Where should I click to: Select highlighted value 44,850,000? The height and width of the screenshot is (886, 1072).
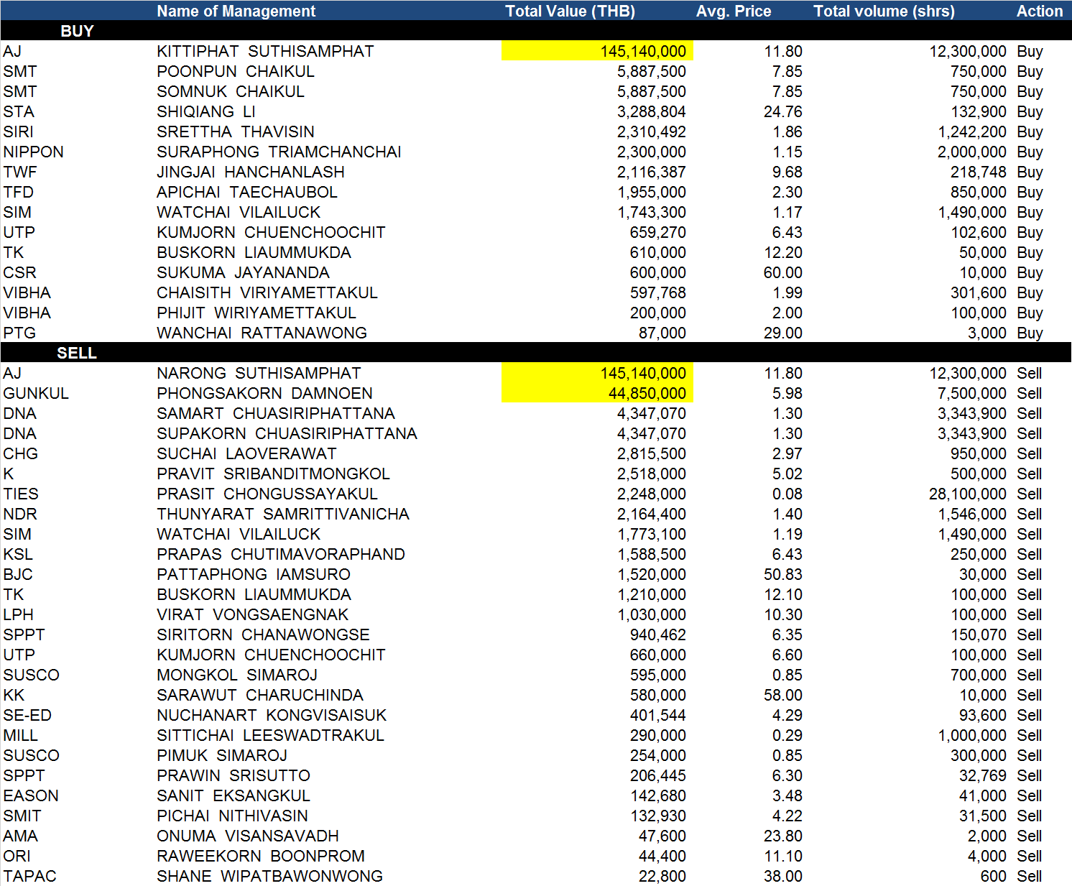point(597,393)
